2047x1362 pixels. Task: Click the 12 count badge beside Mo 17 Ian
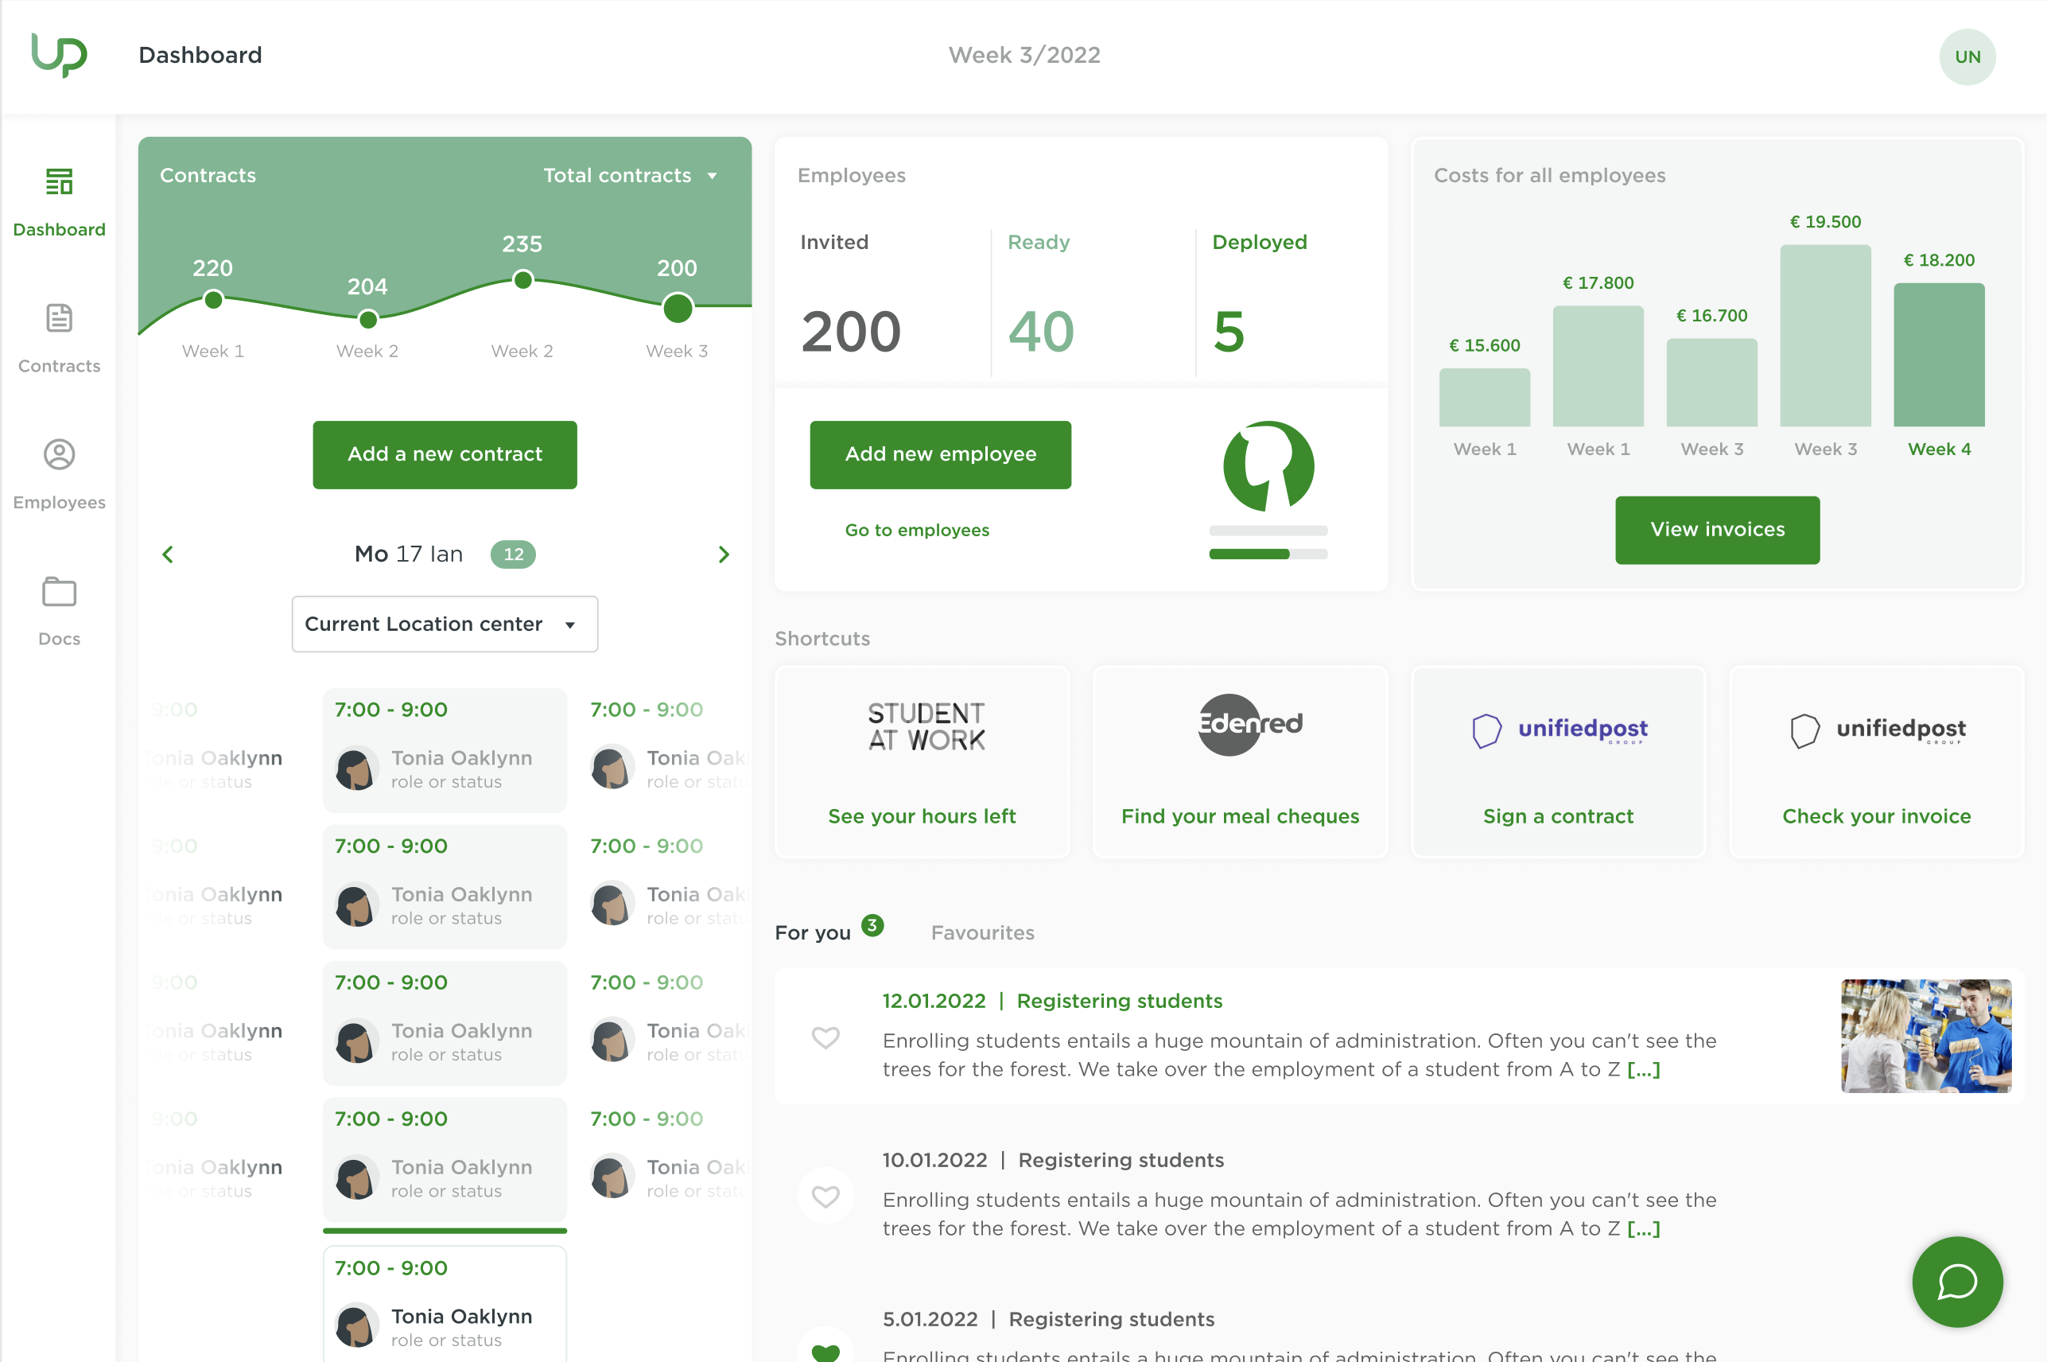click(x=512, y=555)
